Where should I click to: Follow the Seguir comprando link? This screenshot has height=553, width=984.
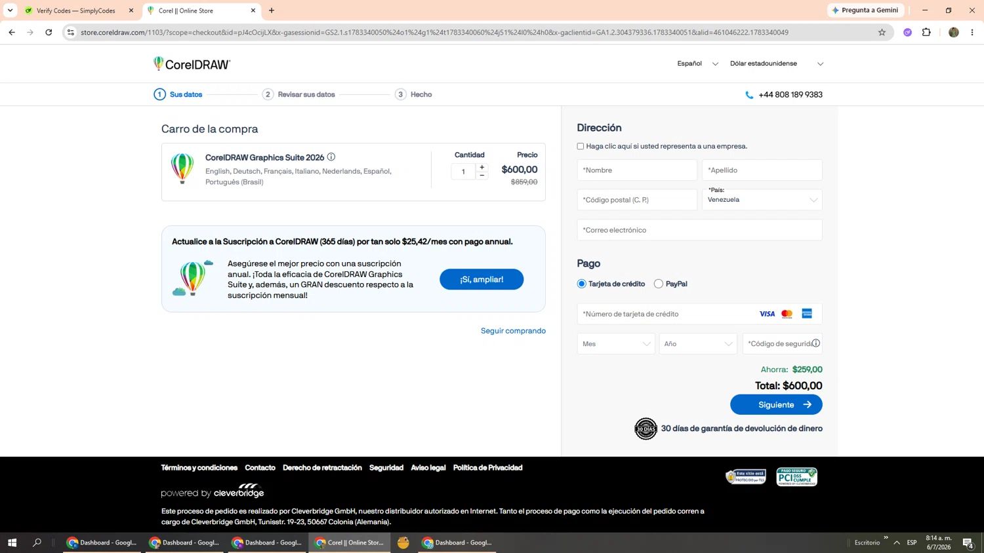pyautogui.click(x=513, y=331)
